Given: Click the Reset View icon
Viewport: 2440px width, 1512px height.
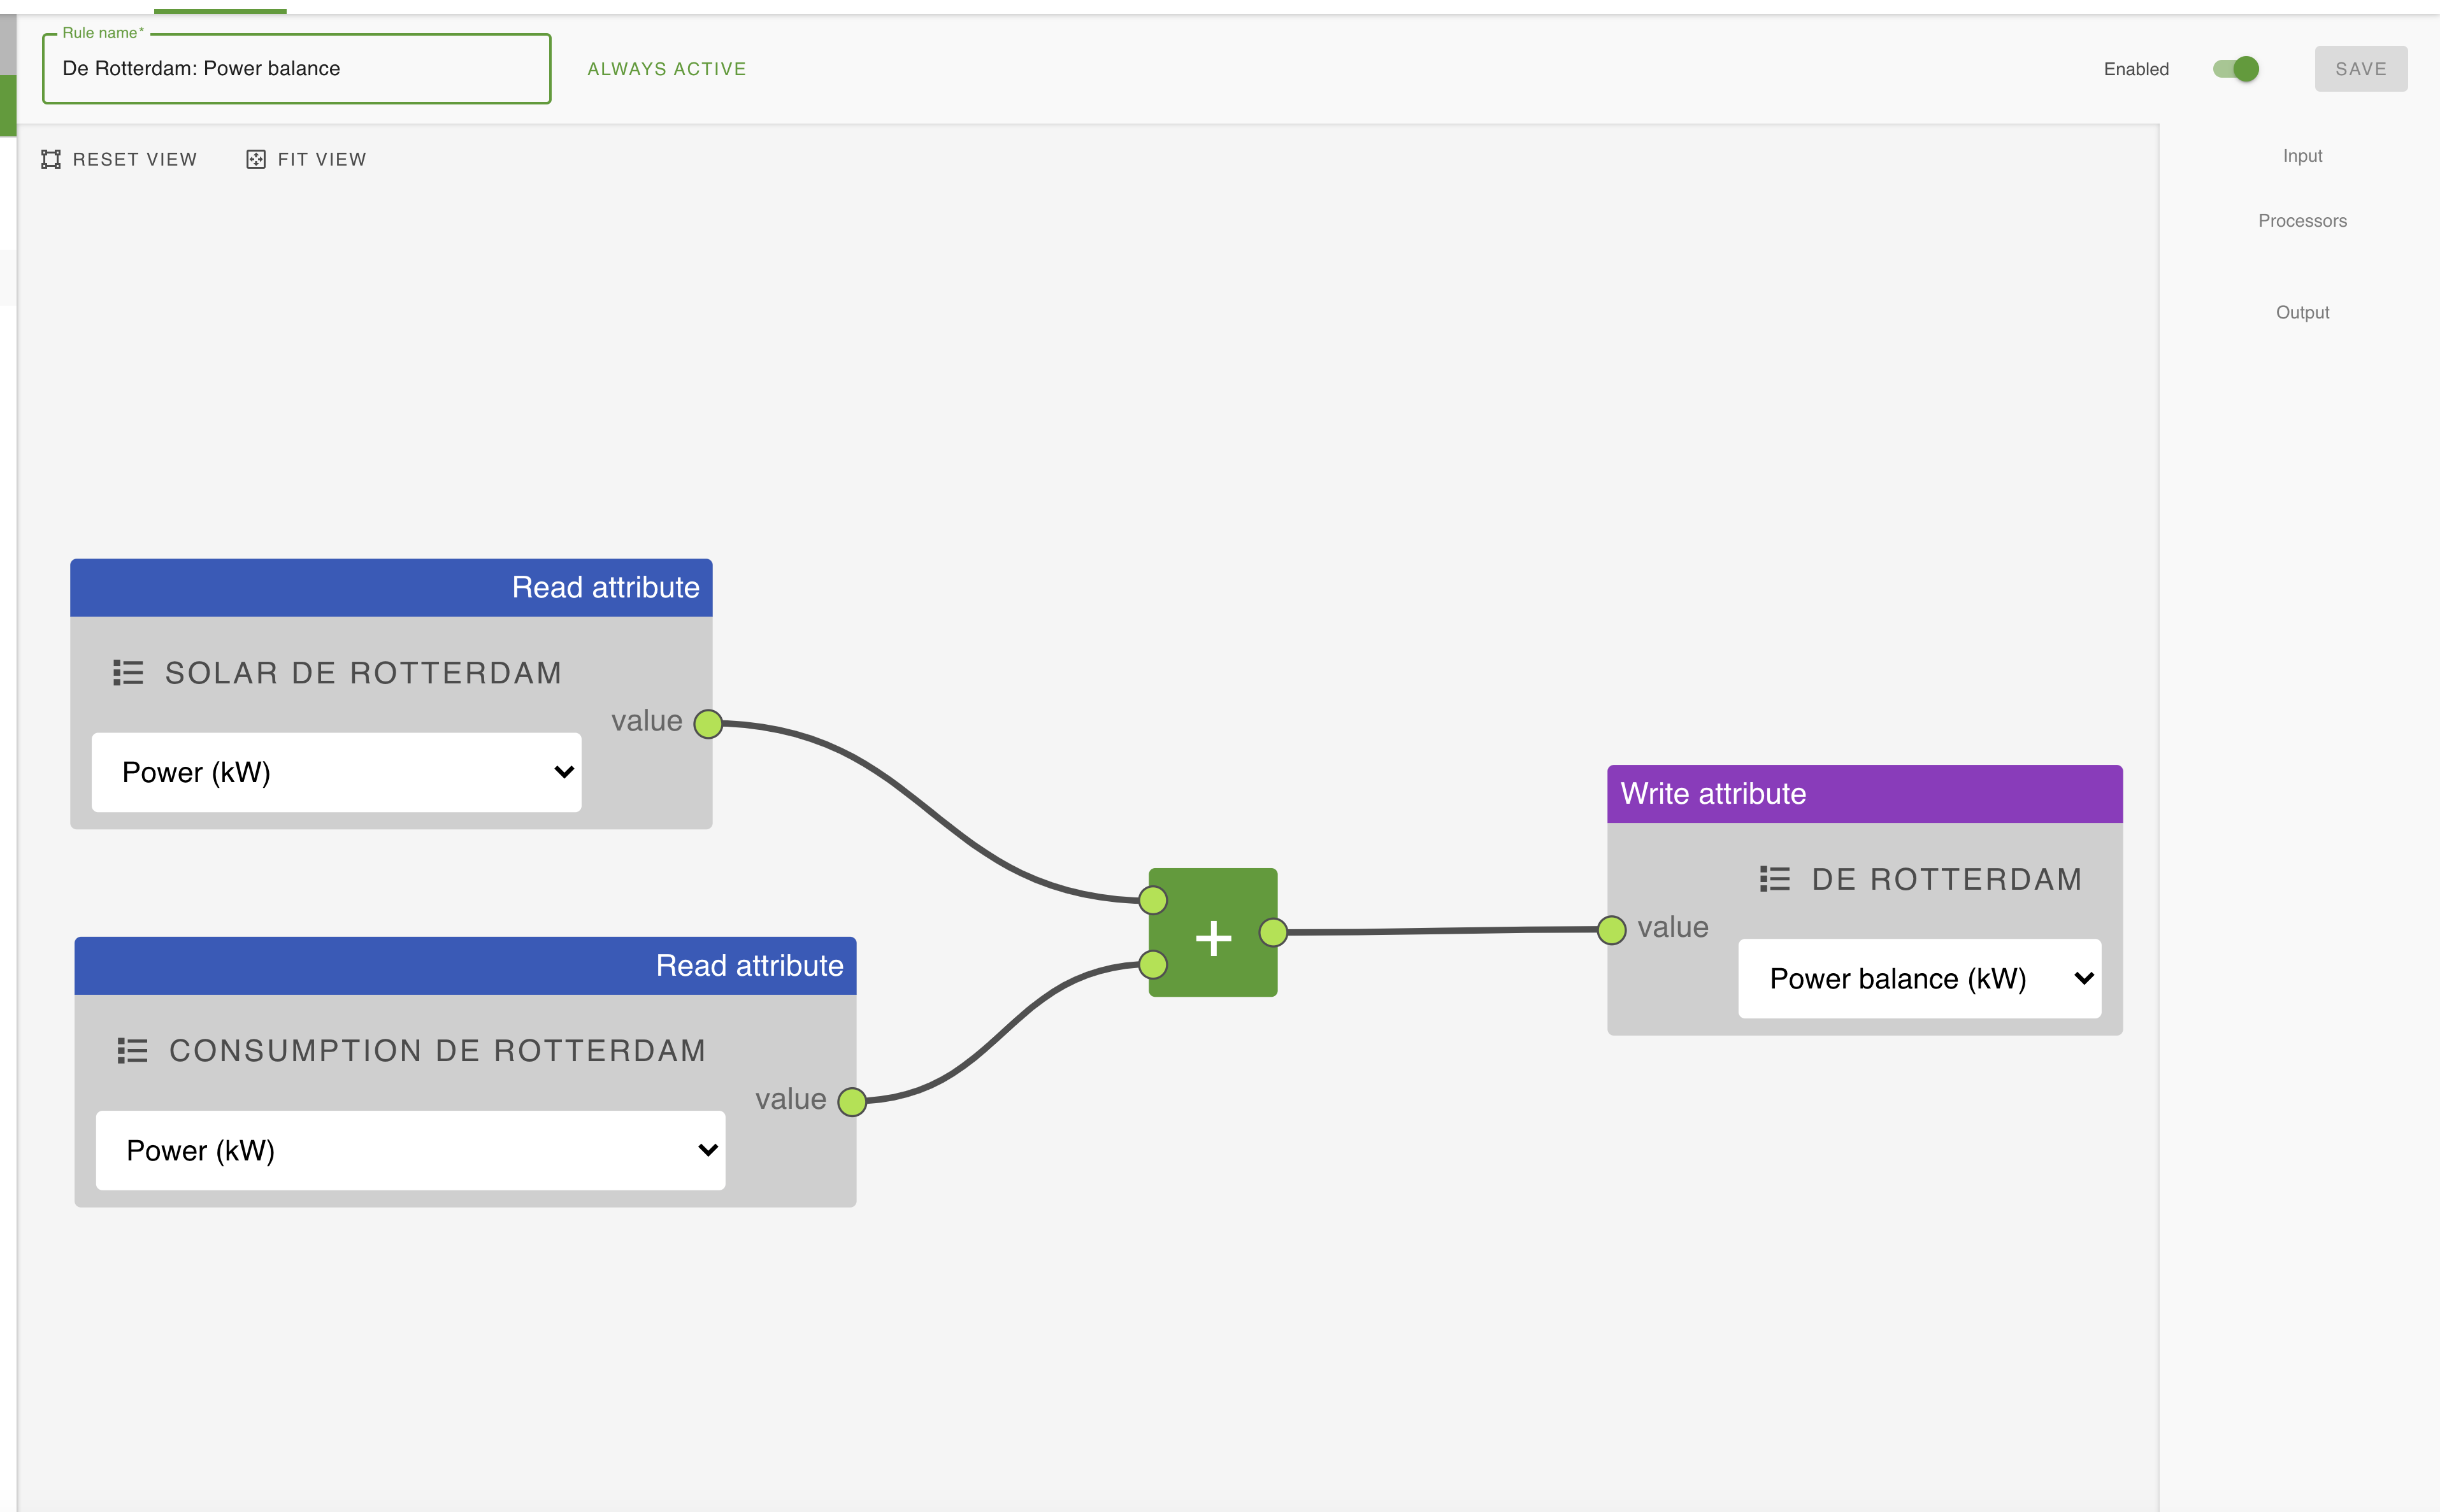Looking at the screenshot, I should (x=51, y=158).
